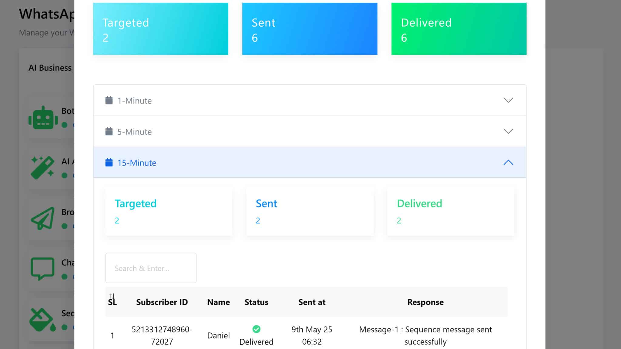This screenshot has height=349, width=621.
Task: Focus the Search & Enter input field
Action: coord(151,268)
